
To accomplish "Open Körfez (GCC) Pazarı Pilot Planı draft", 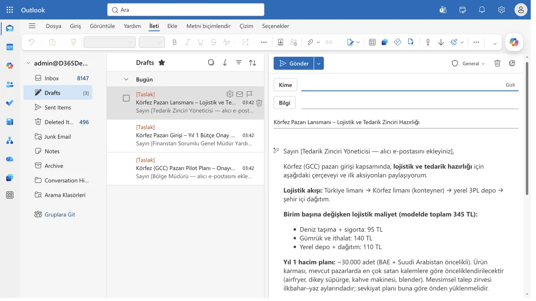I will 186,168.
